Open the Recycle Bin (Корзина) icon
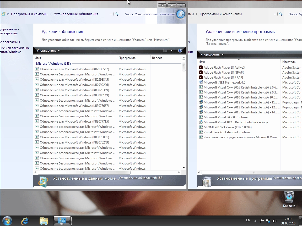302x226 pixels. [x=289, y=199]
